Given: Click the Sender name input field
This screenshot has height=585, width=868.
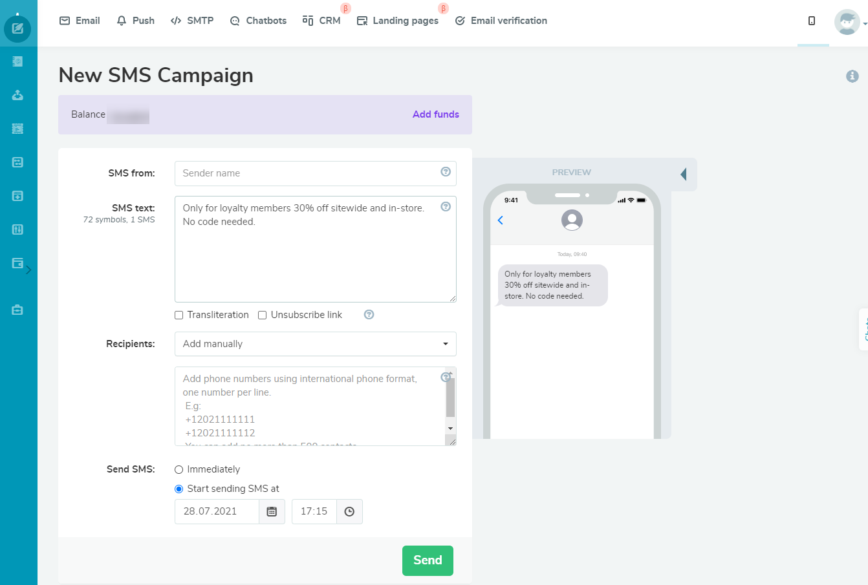Looking at the screenshot, I should (x=307, y=173).
